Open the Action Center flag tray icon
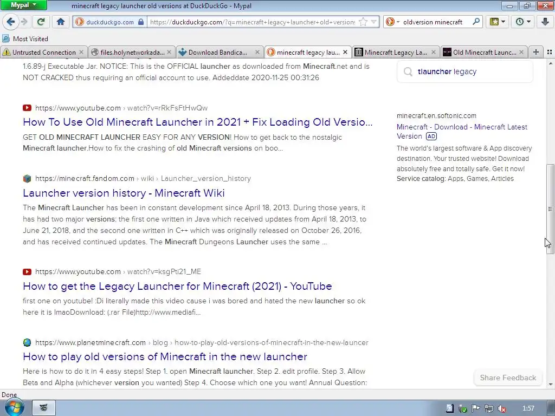555x416 pixels. 476,408
